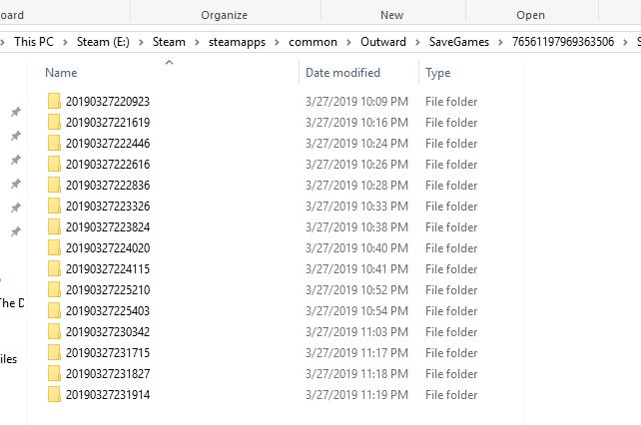This screenshot has height=425, width=641.
Task: Select folder icon for 20190327220923
Action: click(x=54, y=101)
